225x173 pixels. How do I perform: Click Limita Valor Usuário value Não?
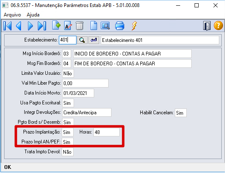(x=68, y=74)
